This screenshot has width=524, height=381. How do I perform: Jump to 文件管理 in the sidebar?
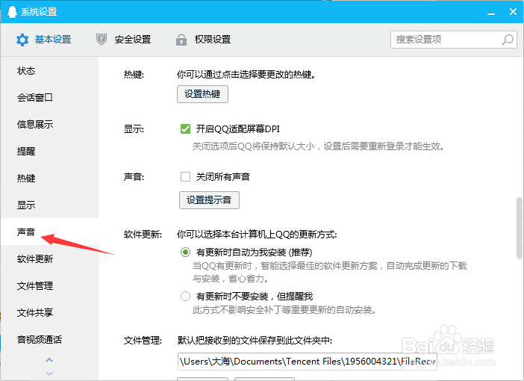pyautogui.click(x=49, y=285)
